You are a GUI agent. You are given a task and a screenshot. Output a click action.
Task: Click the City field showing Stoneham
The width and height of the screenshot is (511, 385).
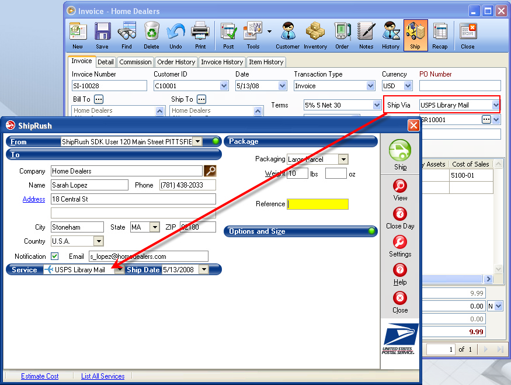(x=77, y=227)
